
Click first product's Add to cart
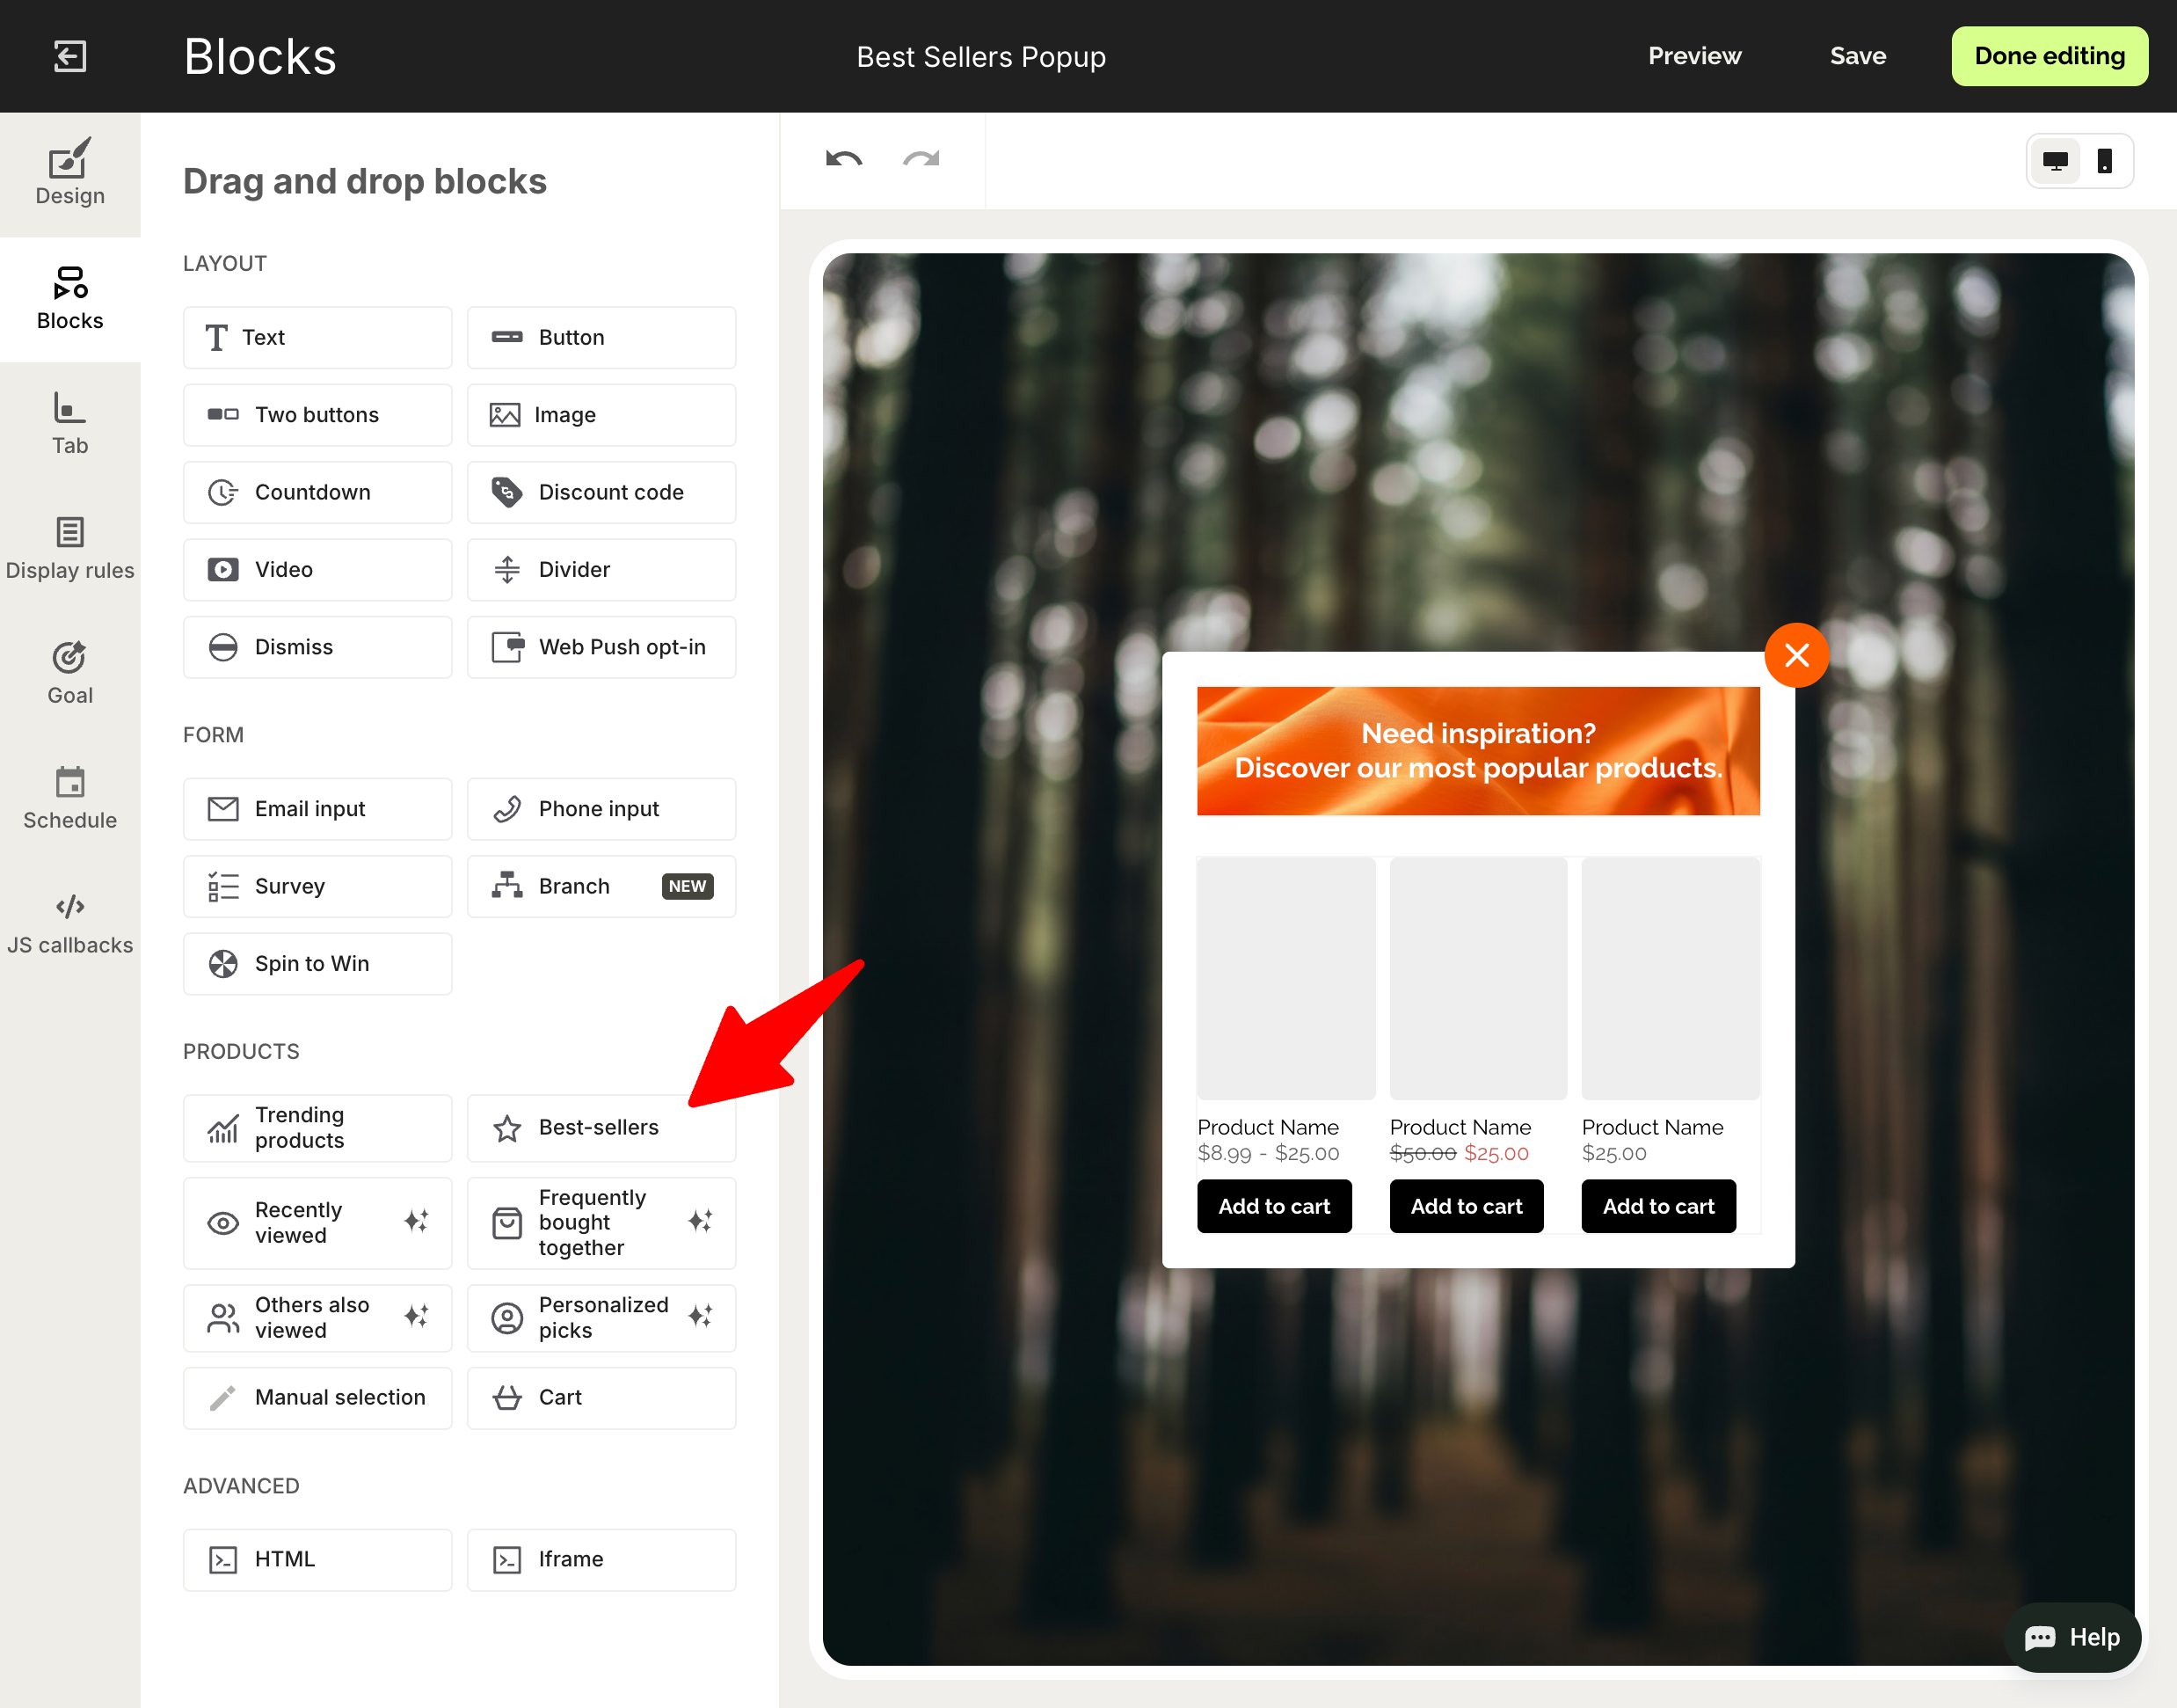pos(1273,1206)
